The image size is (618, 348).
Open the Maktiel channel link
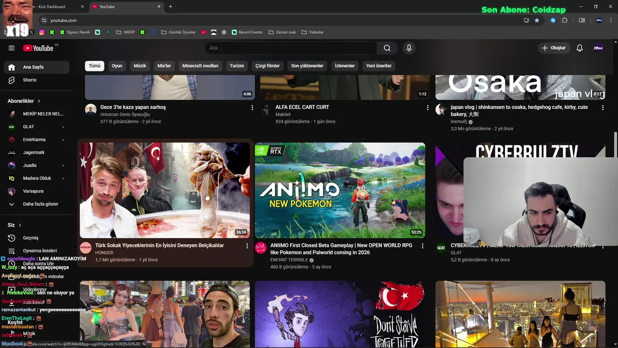click(x=283, y=115)
